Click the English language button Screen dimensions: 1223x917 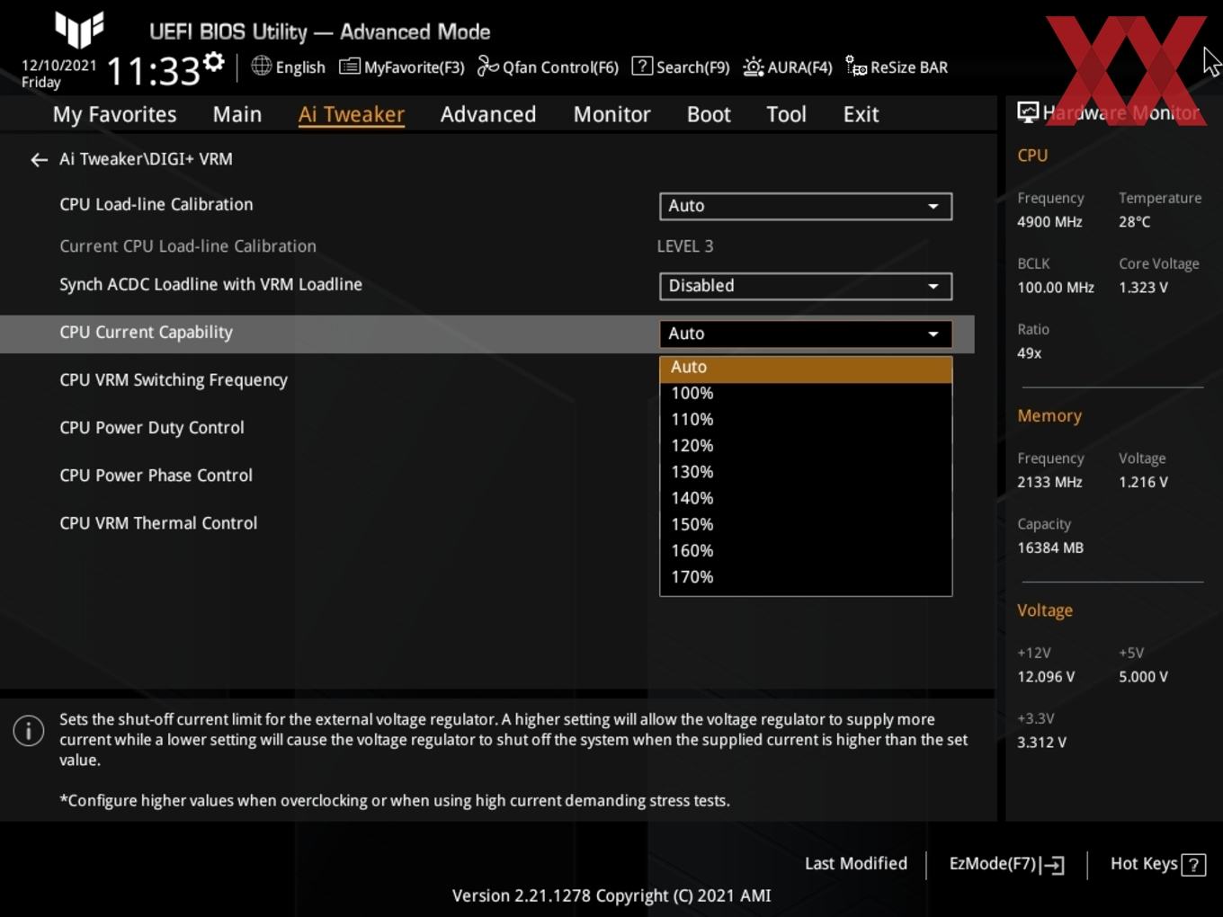point(289,67)
